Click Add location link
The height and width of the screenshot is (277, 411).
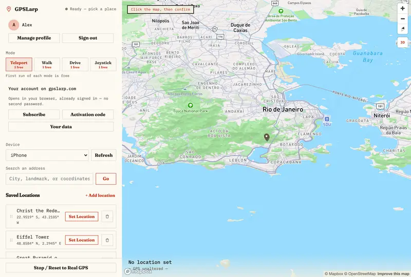pyautogui.click(x=100, y=195)
